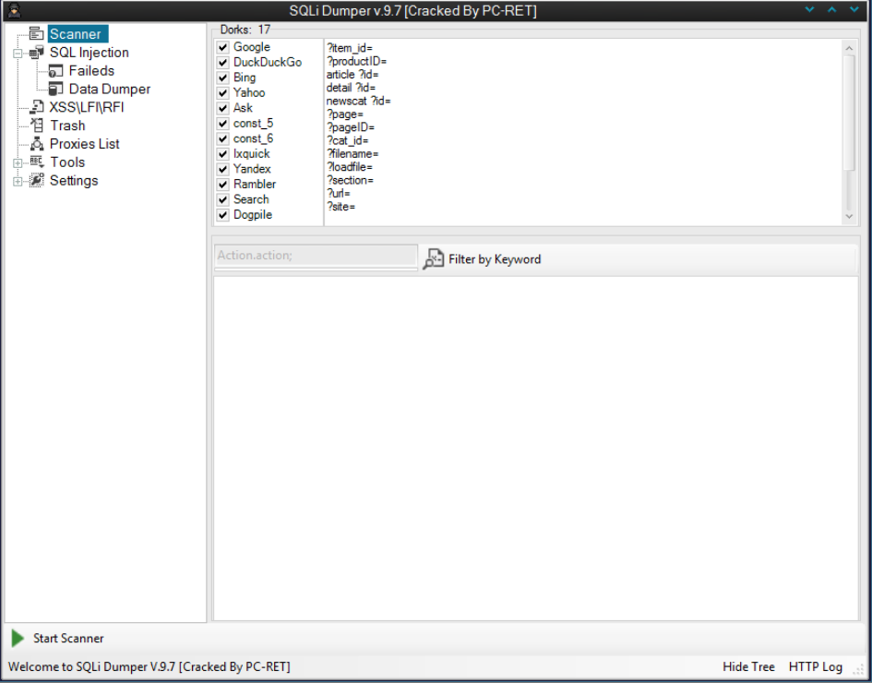This screenshot has width=872, height=683.
Task: Click the app icon in the title bar
Action: tap(14, 10)
